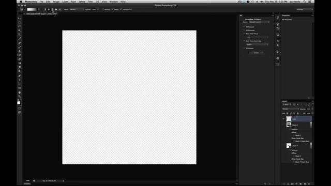331x186 pixels.
Task: Select the Healing Brush tool
Action: coord(20,43)
